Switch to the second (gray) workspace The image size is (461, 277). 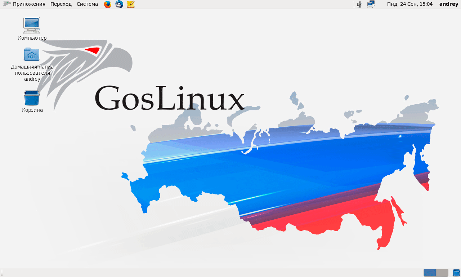point(442,273)
